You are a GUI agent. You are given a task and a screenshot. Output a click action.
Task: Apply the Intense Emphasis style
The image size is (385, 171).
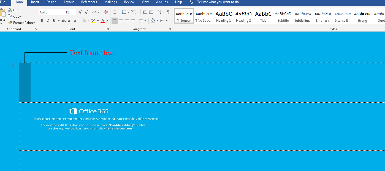pyautogui.click(x=343, y=16)
